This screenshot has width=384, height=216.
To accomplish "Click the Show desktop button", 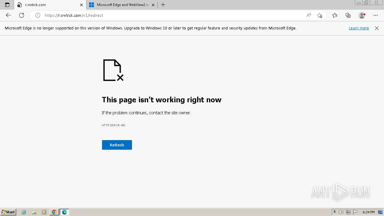I will tap(381, 212).
